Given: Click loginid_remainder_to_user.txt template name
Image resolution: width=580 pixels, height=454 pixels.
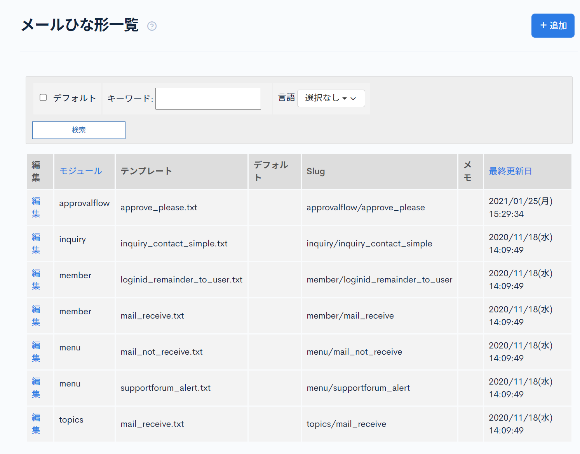Looking at the screenshot, I should (181, 280).
